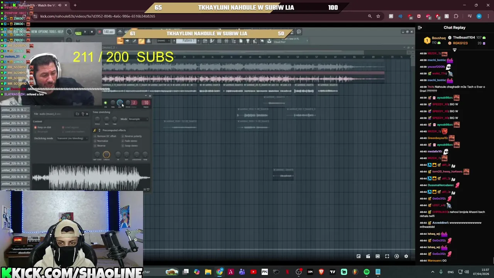Click the channel VOL knob
Viewport: 494px width, 278px height.
pos(120,103)
